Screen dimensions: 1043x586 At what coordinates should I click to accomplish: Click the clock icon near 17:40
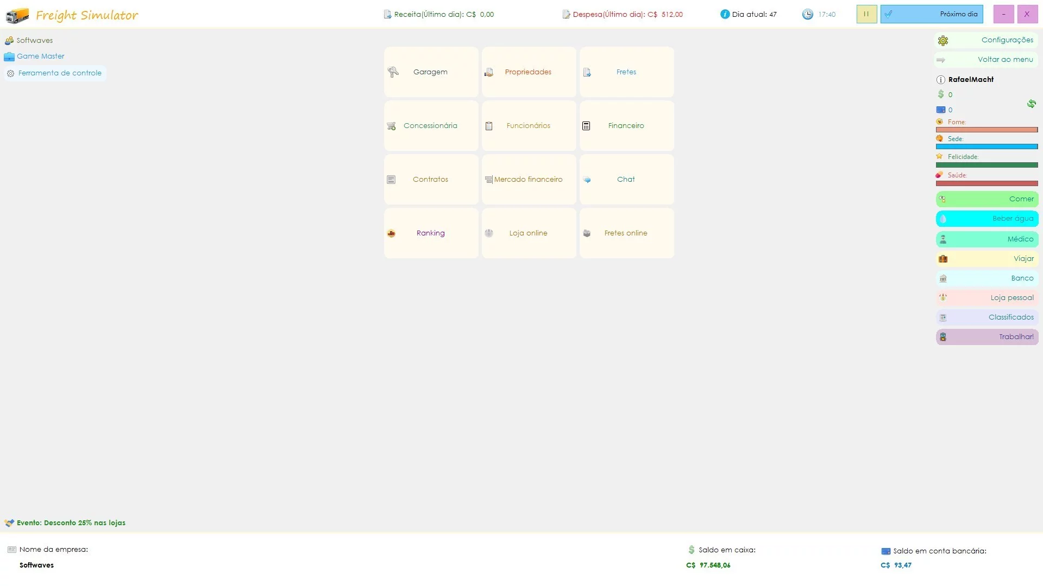point(808,14)
